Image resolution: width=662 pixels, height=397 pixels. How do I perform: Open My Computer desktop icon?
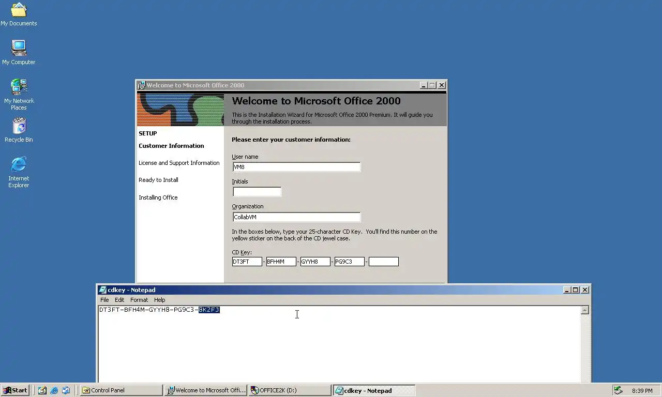(x=19, y=52)
